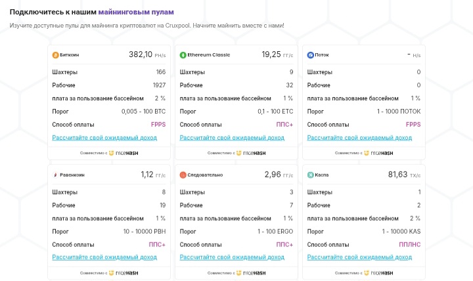Click the 2 % fee in Каспа card

coord(415,218)
